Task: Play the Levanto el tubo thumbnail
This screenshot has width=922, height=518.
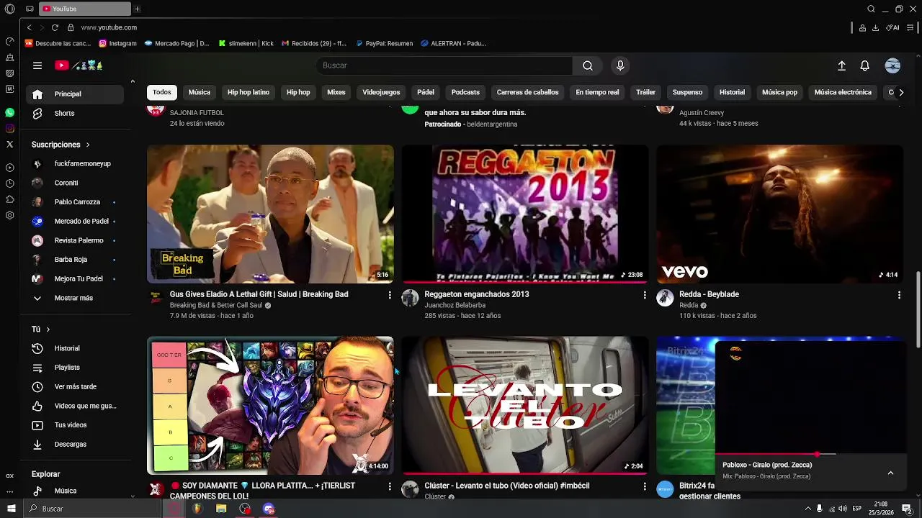Action: click(525, 406)
